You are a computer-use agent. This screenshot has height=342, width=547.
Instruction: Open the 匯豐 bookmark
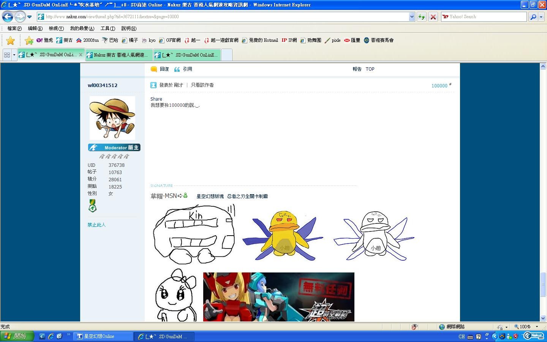point(352,40)
